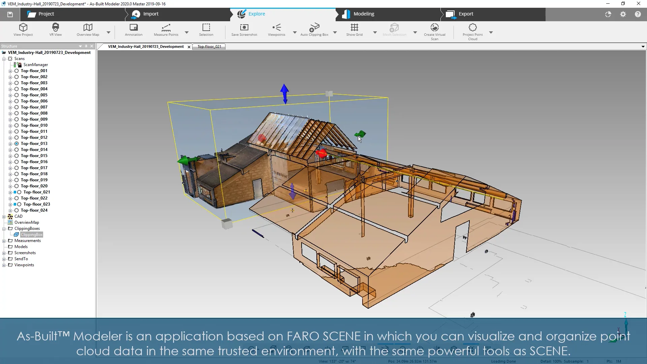Select the ClippingBox tree item

tap(32, 235)
